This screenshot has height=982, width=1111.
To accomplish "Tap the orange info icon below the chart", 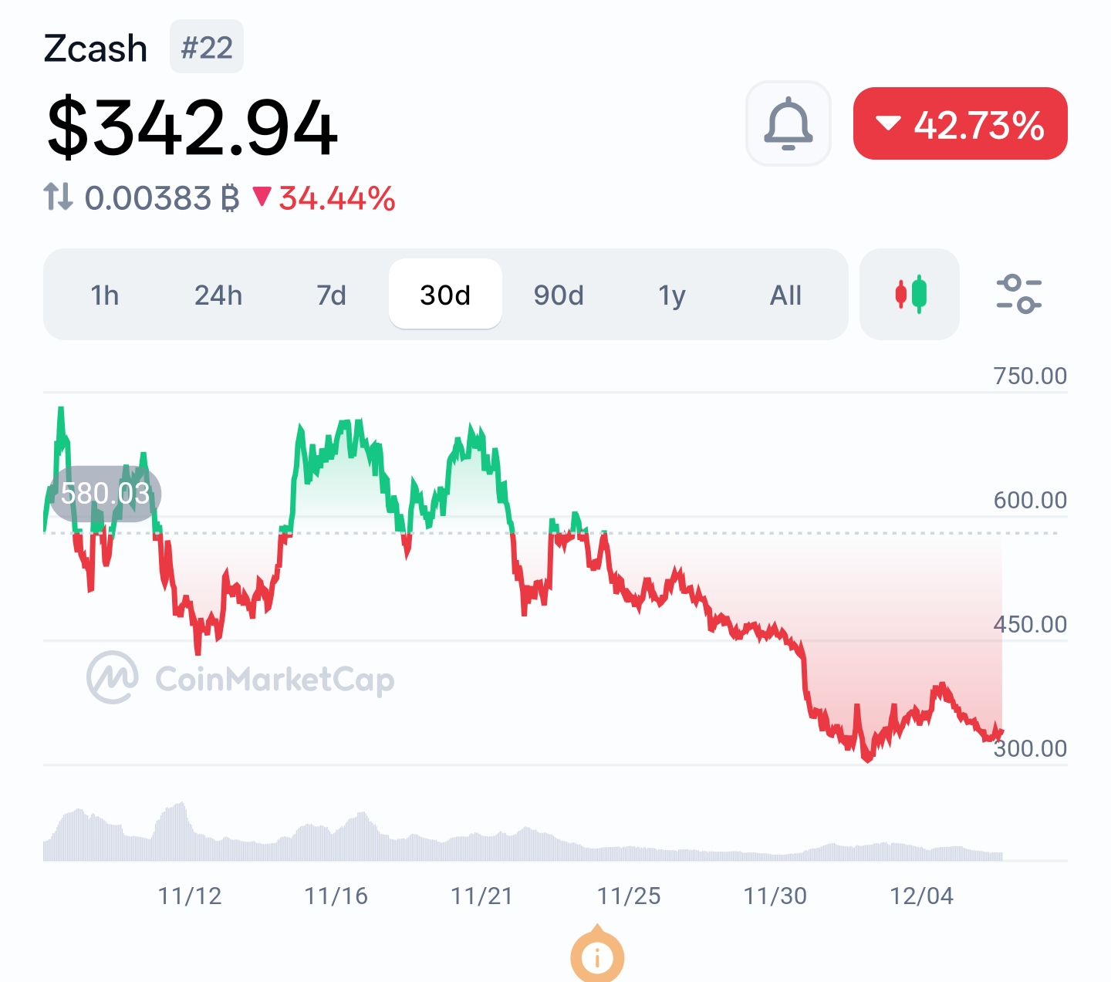I will coord(596,957).
